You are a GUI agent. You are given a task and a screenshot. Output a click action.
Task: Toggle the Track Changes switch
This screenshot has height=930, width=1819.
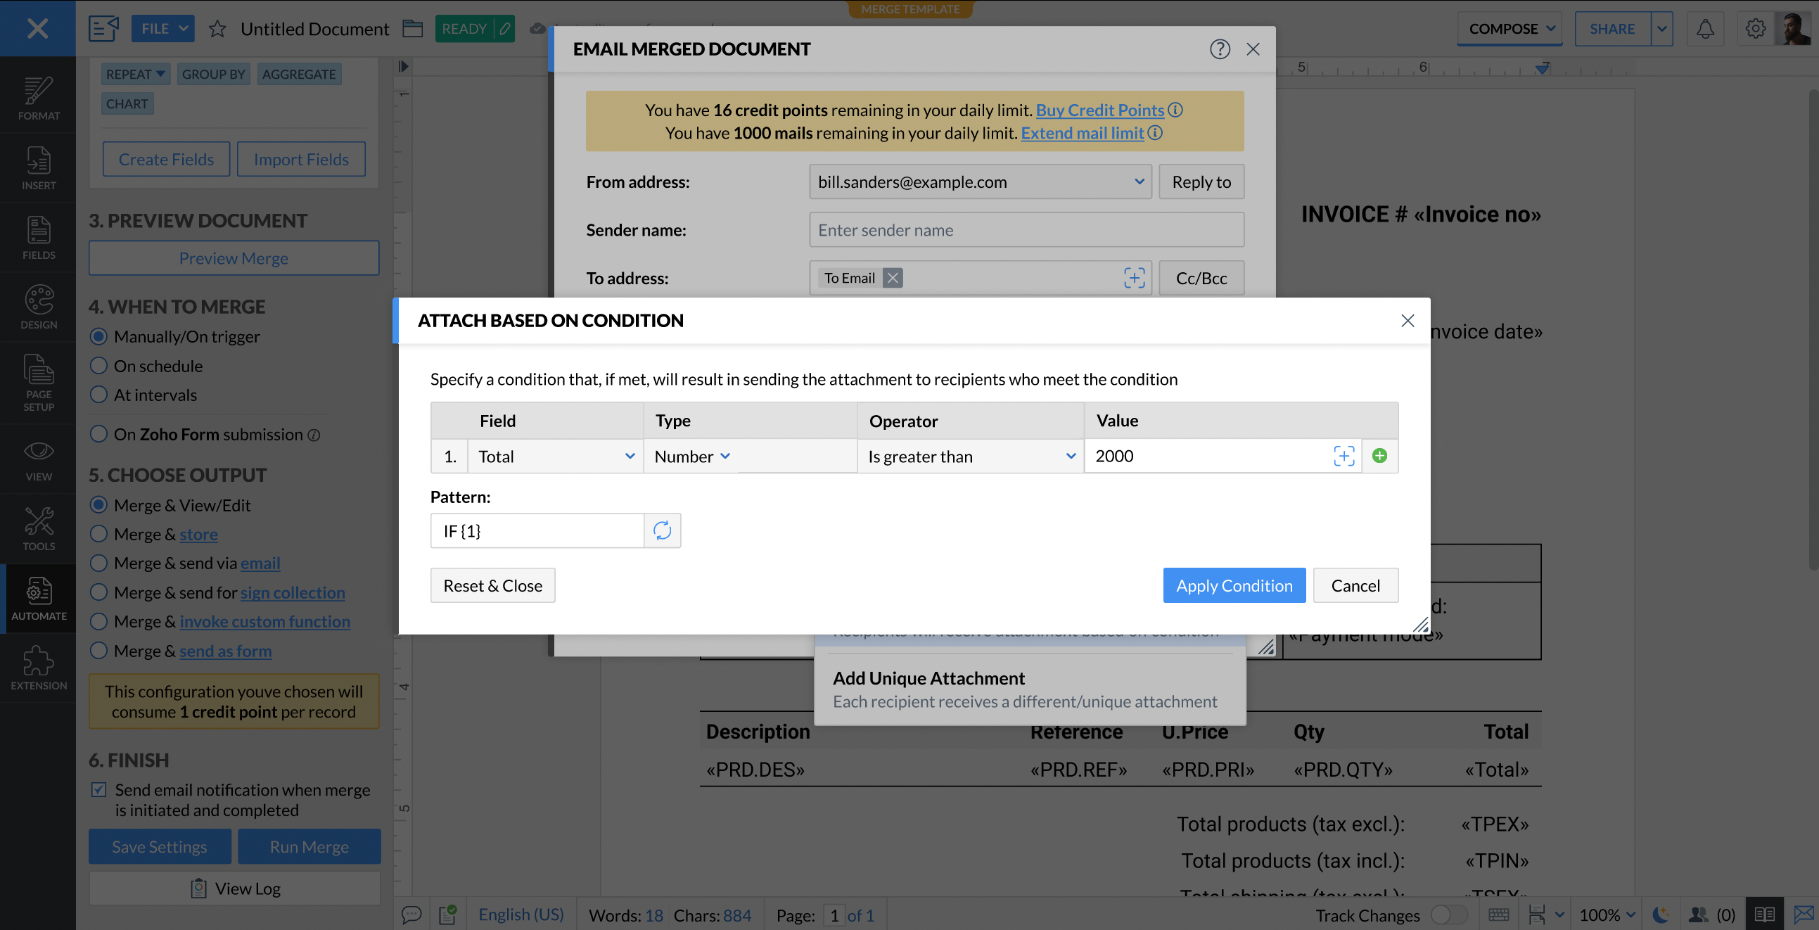pos(1448,915)
